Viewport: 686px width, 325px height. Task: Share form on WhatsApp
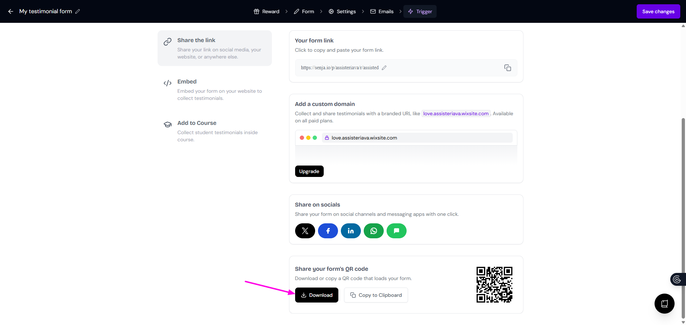[373, 231]
